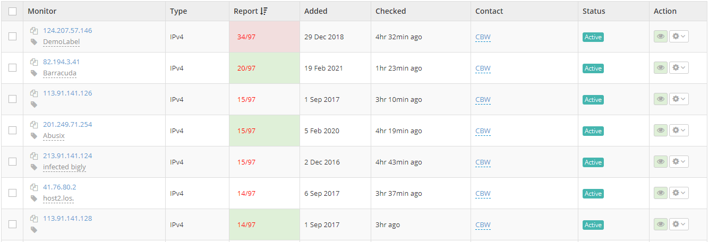Image resolution: width=709 pixels, height=242 pixels.
Task: Click the Active status badge for 82.194.3.41
Action: click(593, 68)
